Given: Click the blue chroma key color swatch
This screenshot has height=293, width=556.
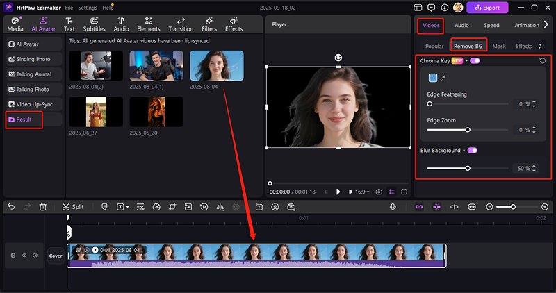Looking at the screenshot, I should coord(432,78).
